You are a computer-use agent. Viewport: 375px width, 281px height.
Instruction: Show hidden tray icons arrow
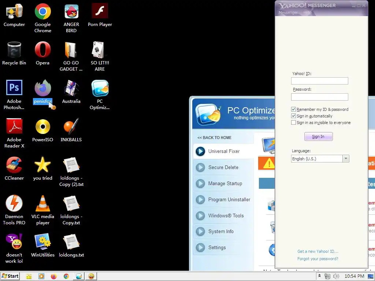(x=319, y=276)
